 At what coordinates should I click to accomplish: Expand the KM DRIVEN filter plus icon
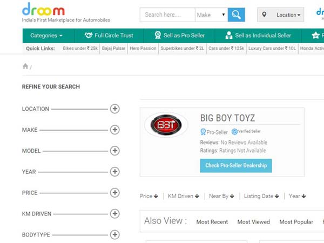click(x=114, y=214)
